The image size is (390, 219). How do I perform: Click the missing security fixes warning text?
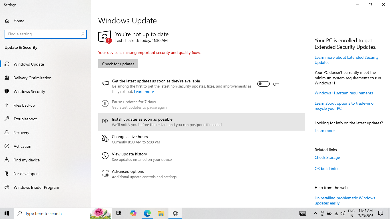149,52
